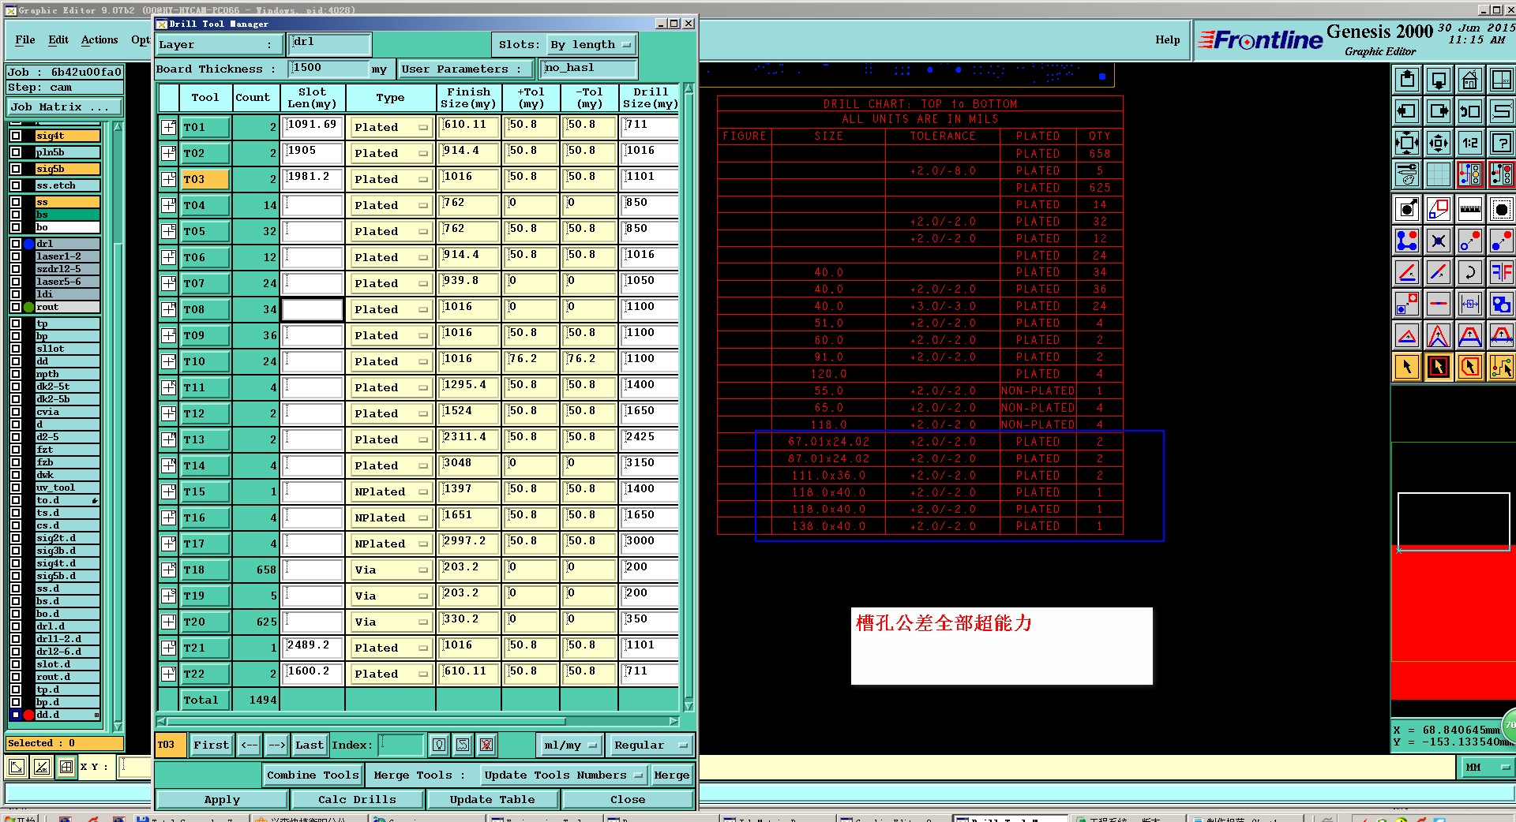Select the rectangle area selection arrow tool
This screenshot has width=1516, height=822.
[1439, 367]
